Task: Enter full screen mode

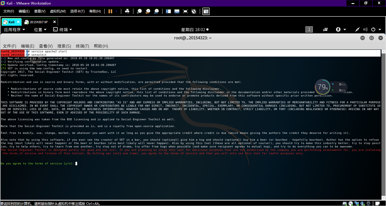Action: click(185, 11)
